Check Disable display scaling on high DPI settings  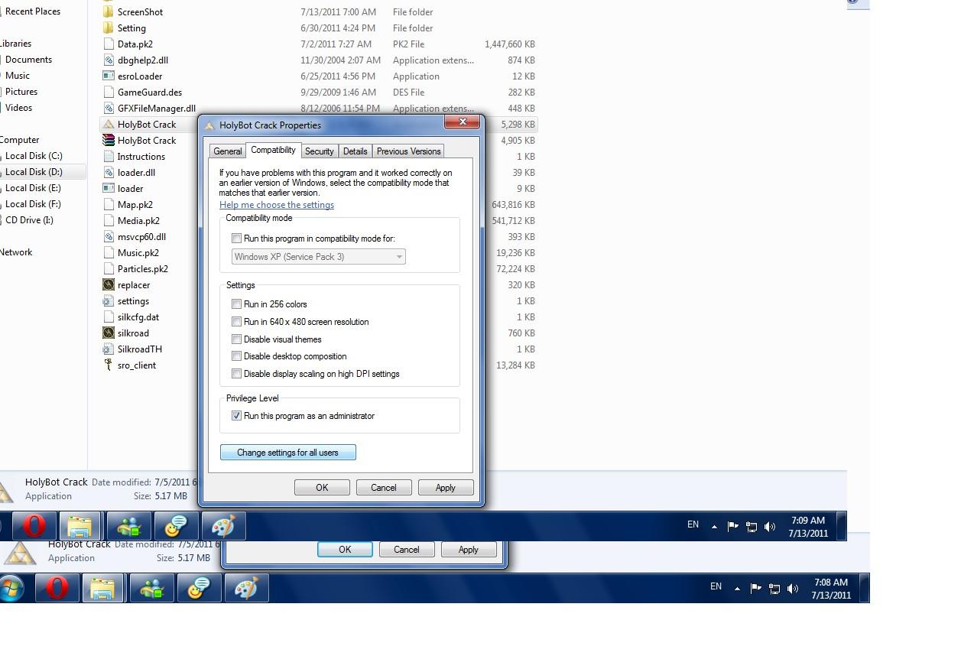237,374
